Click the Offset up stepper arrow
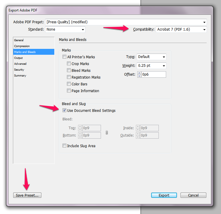This screenshot has width=221, height=214. coord(139,73)
